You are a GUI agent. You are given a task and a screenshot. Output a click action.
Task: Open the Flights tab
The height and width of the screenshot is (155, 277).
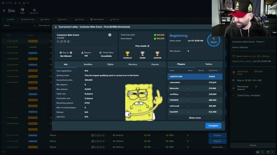[x=110, y=64]
